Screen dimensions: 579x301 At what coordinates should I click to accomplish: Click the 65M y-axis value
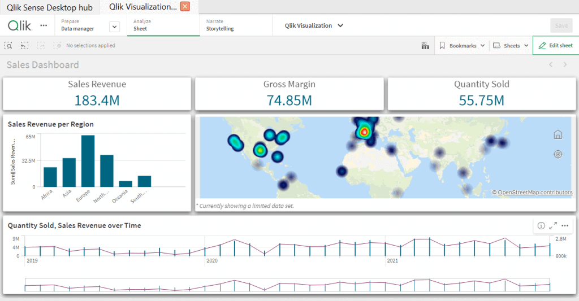pos(31,137)
